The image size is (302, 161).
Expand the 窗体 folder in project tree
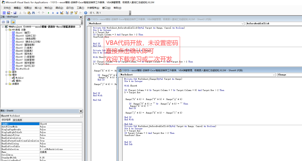coord(7,72)
